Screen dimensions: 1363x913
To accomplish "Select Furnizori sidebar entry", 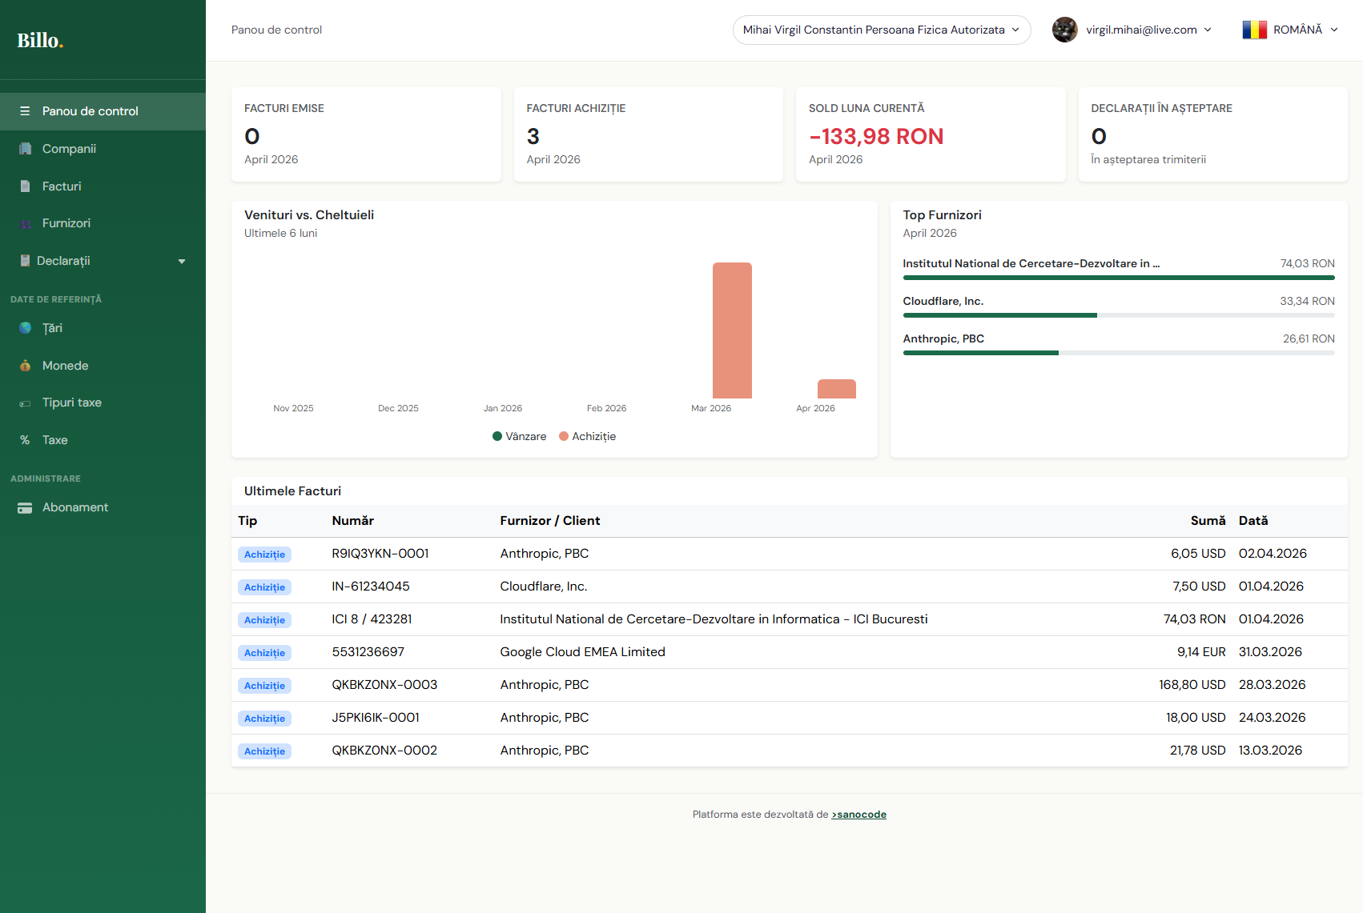I will tap(103, 223).
